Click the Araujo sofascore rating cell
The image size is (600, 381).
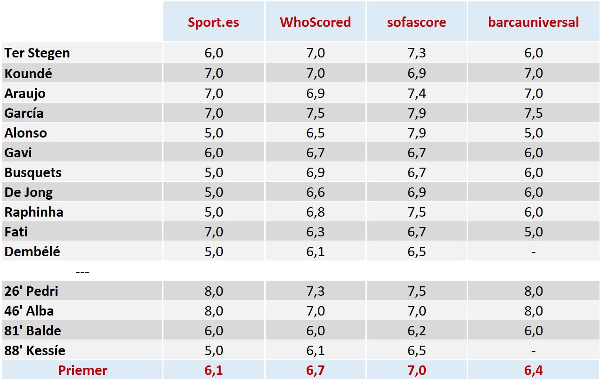point(416,93)
